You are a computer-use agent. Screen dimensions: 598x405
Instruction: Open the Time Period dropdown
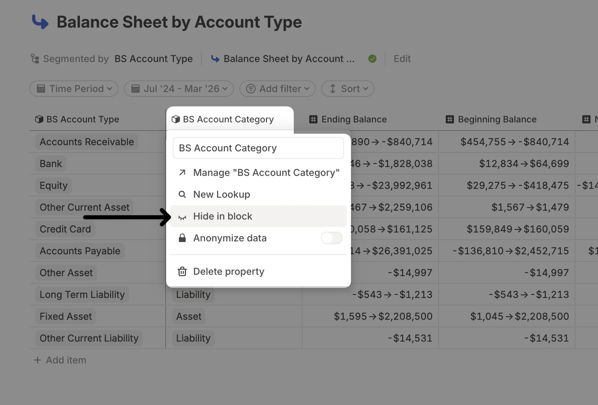click(74, 89)
